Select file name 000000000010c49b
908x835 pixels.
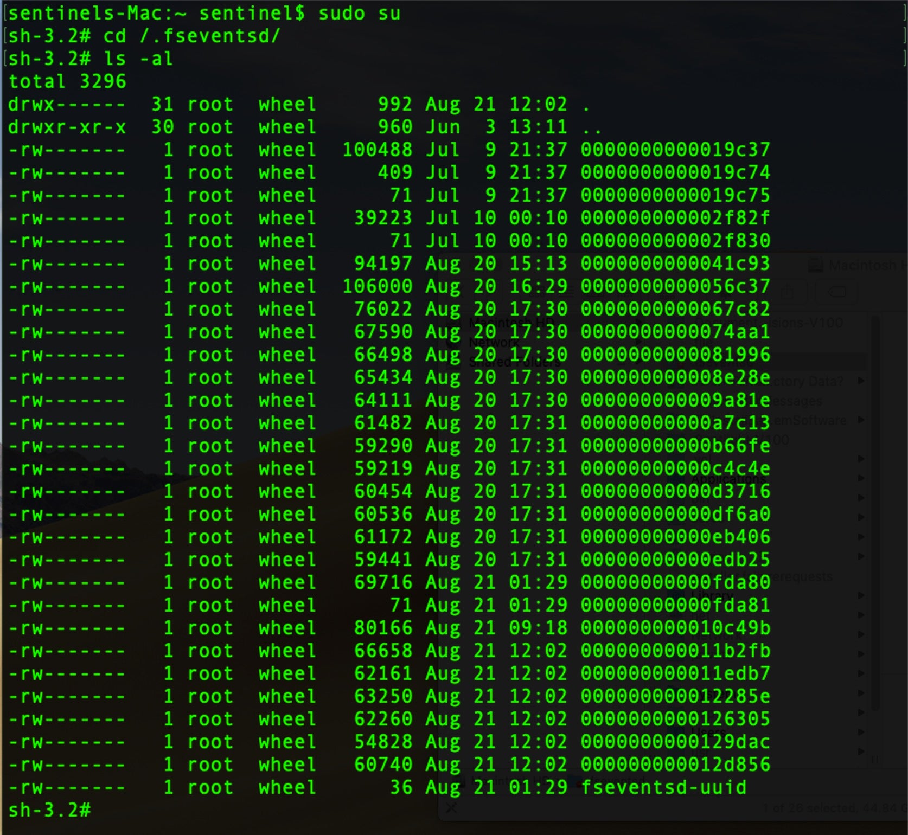675,628
